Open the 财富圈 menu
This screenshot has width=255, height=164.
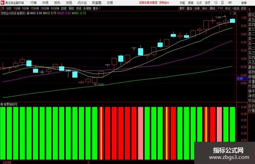pos(97,3)
